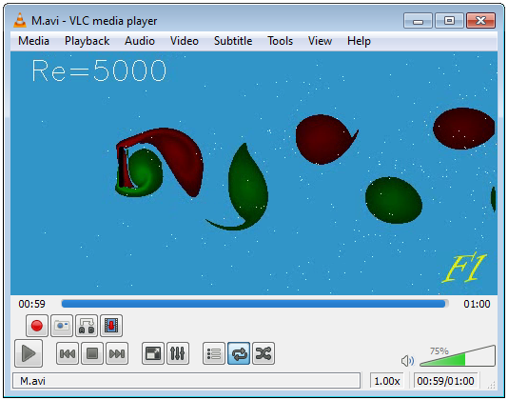
Task: Click the blue seek bar midpoint
Action: [255, 304]
